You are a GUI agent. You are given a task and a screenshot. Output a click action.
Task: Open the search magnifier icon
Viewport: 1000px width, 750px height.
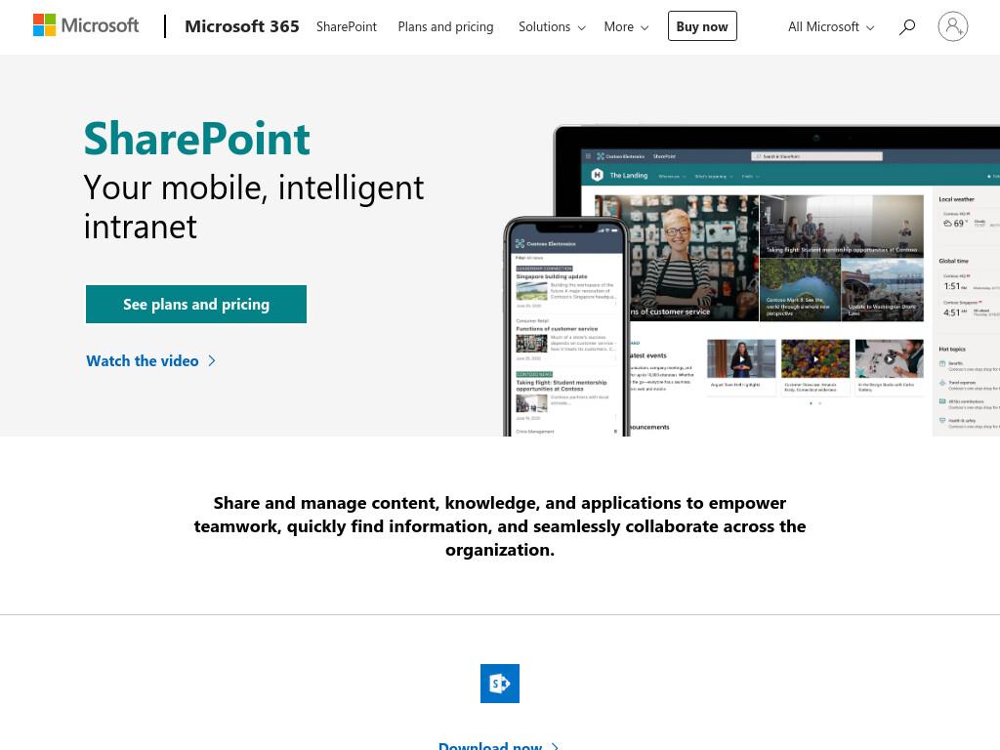pos(907,26)
